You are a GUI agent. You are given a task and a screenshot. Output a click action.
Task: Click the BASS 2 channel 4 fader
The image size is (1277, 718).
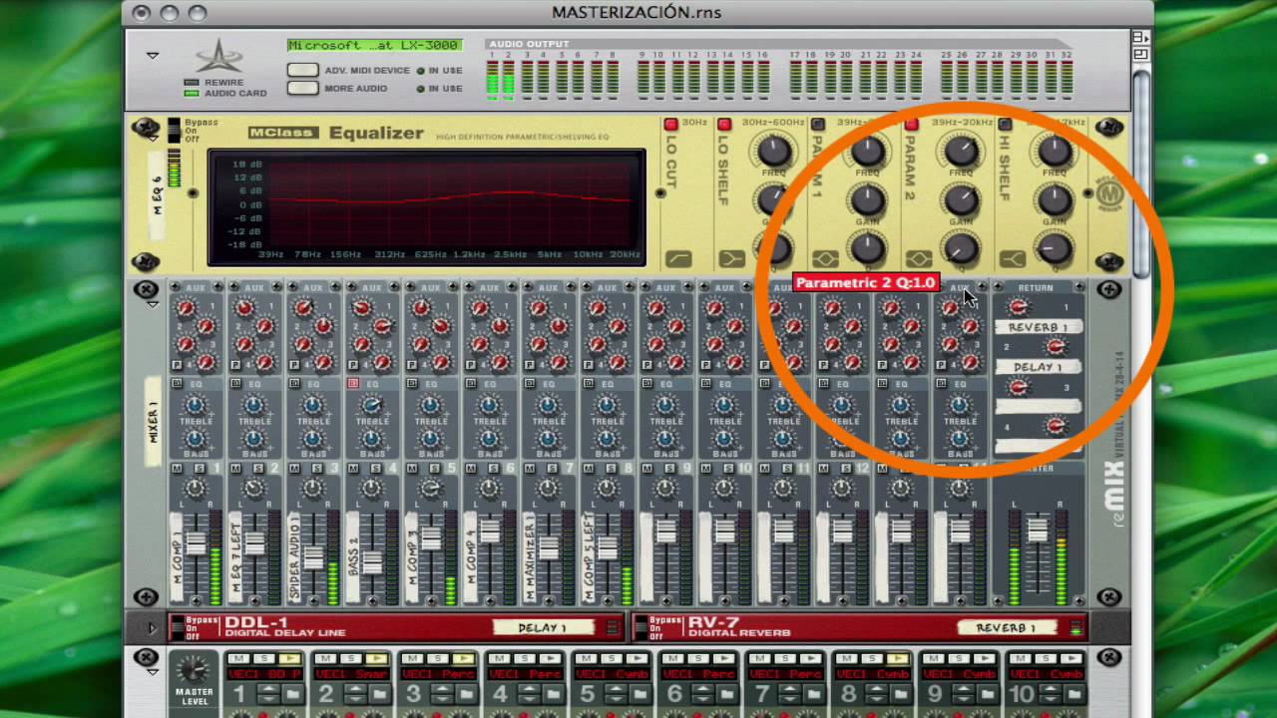point(372,562)
